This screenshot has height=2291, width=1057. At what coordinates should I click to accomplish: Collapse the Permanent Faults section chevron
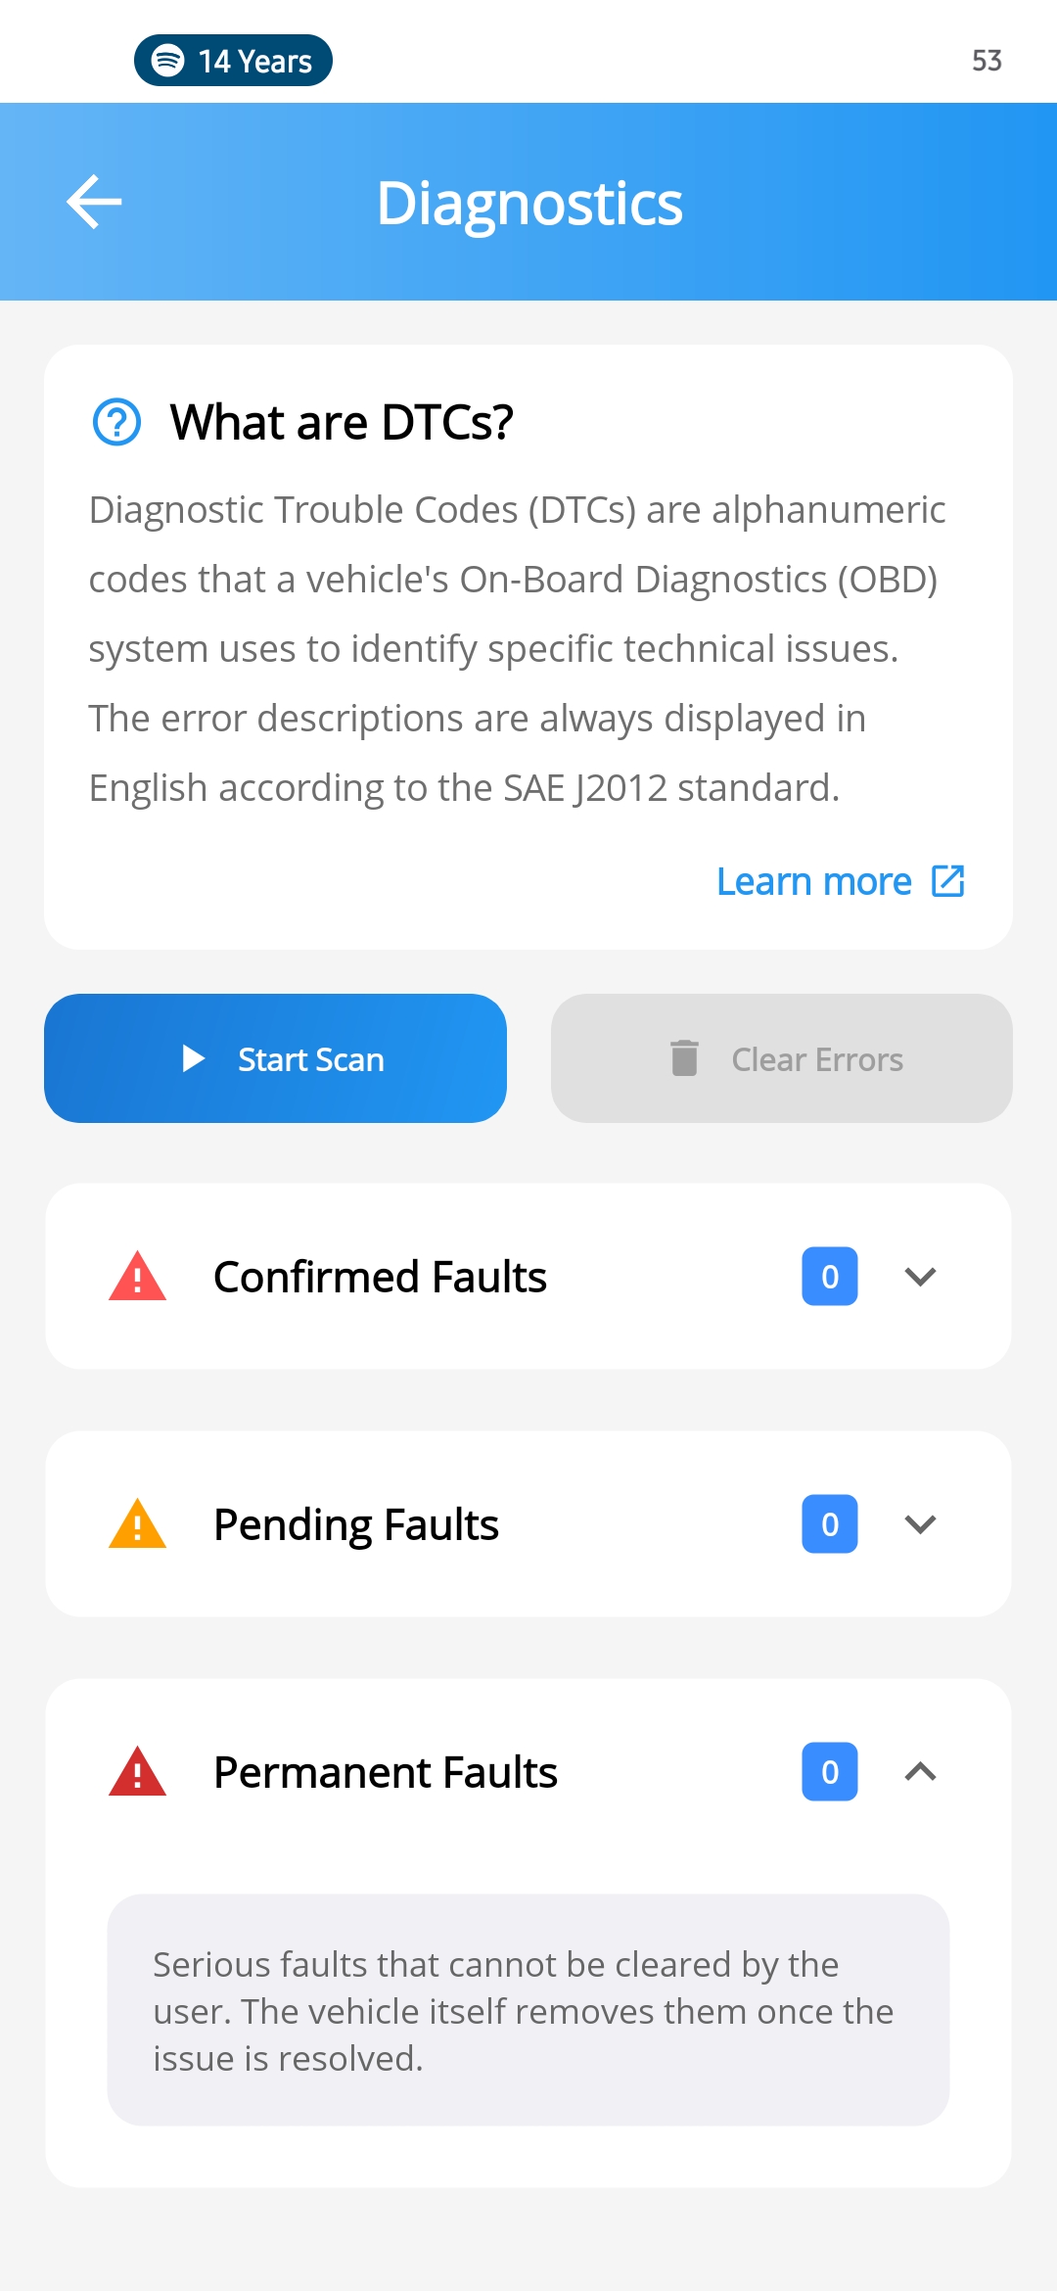pos(920,1772)
